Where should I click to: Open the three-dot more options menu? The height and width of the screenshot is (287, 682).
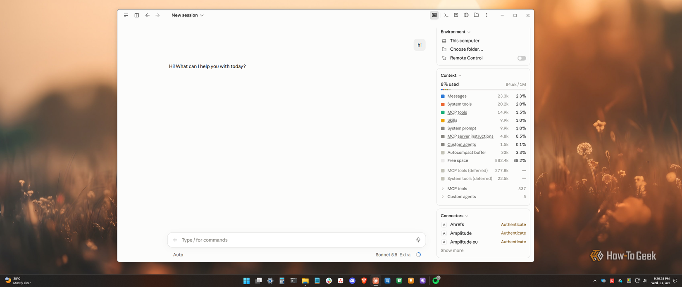pyautogui.click(x=486, y=15)
